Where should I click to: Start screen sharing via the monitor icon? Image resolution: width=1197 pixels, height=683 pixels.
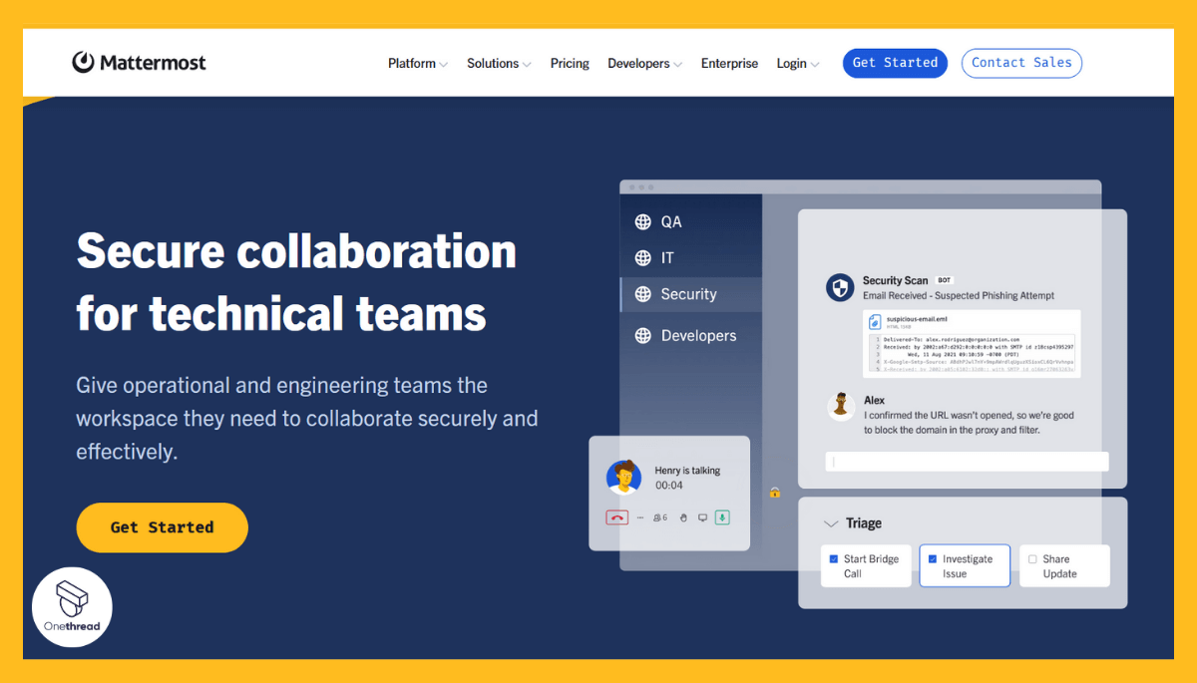click(x=702, y=517)
